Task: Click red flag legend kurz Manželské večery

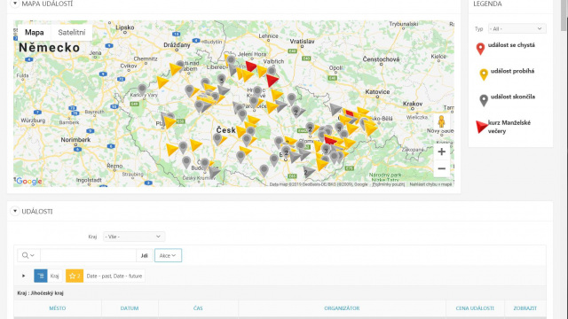Action: pyautogui.click(x=481, y=127)
